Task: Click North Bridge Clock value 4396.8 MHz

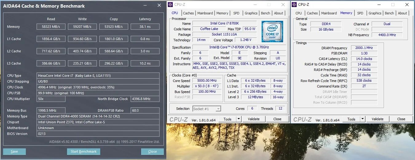Action: (145, 99)
